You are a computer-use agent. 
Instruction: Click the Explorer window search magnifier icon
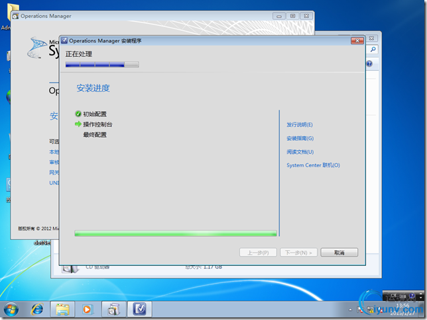[x=373, y=49]
